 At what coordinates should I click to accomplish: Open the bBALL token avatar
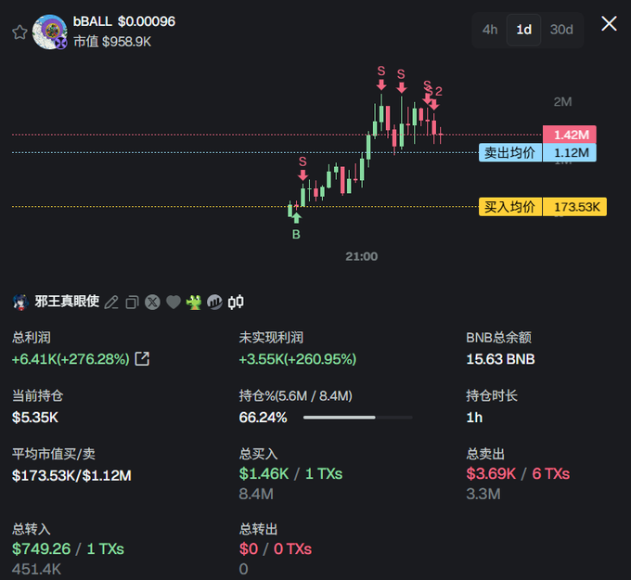(x=49, y=32)
